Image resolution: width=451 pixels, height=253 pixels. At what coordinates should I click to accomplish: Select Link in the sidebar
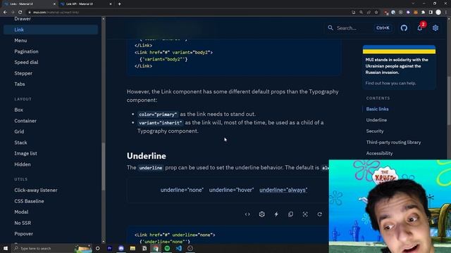[51, 30]
